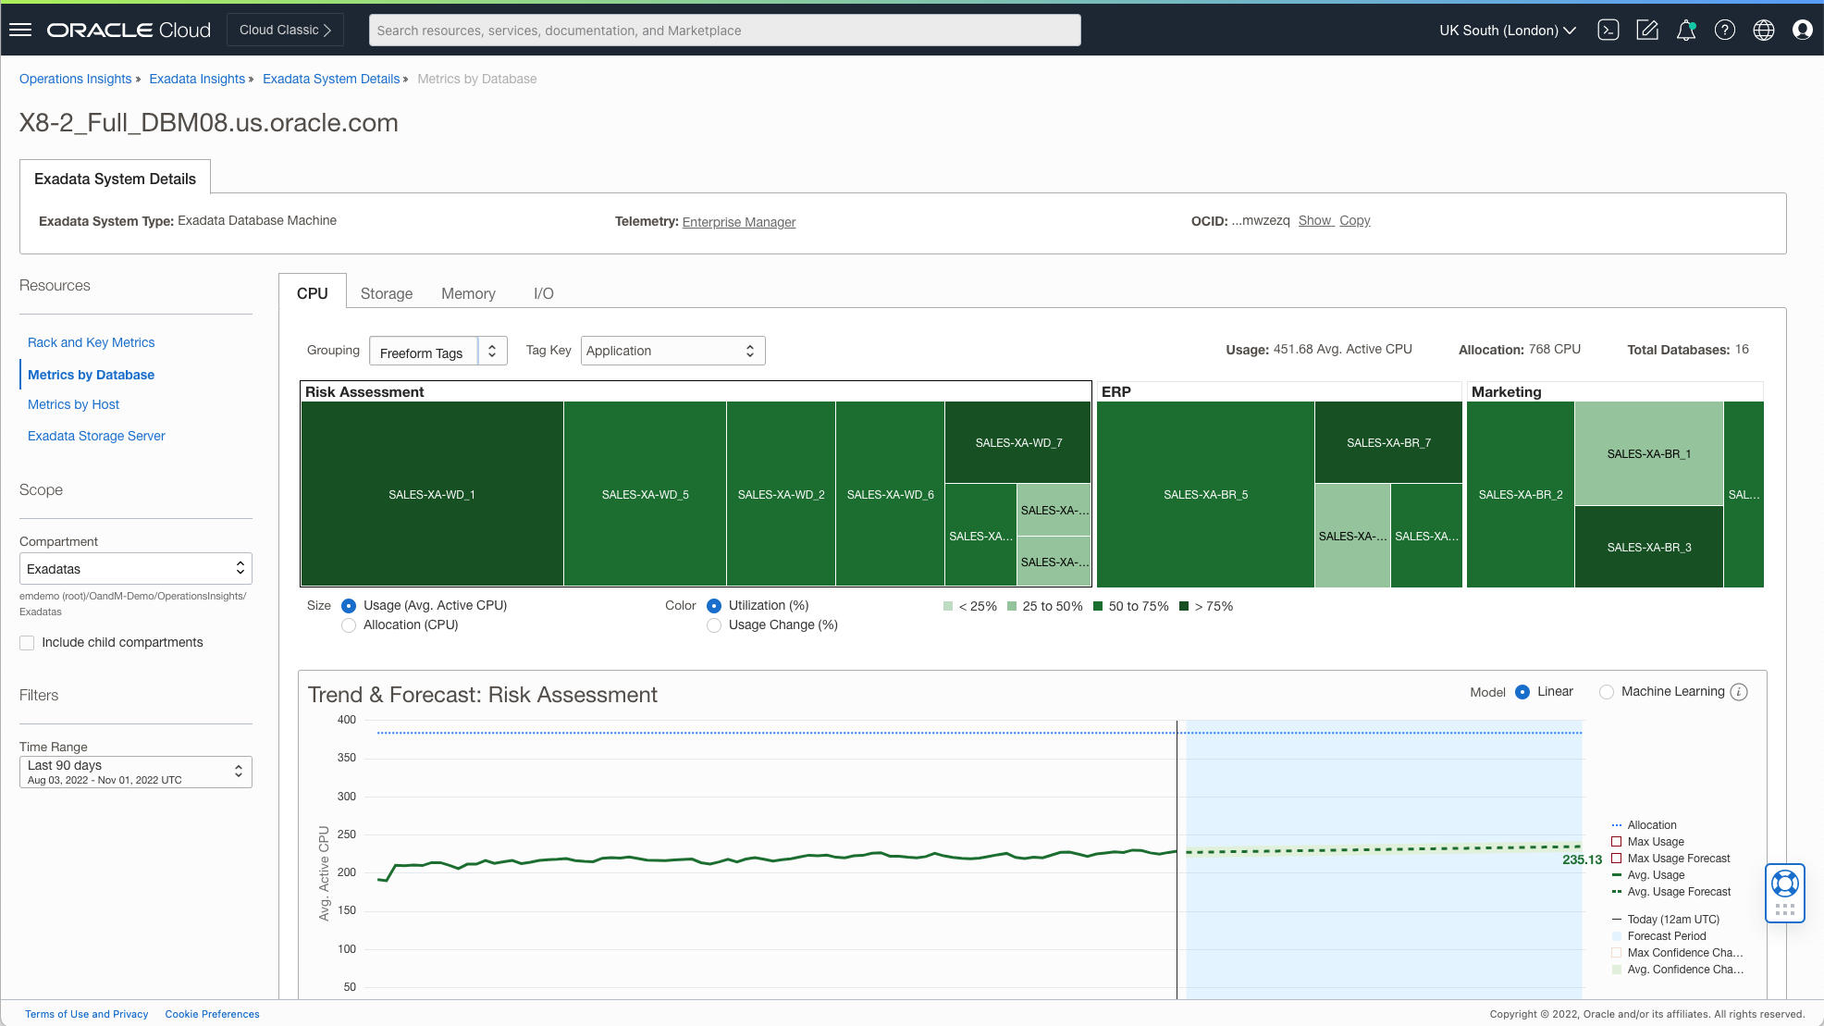The width and height of the screenshot is (1824, 1026).
Task: Select the SALES-XA-WD_1 treemap tile
Action: click(x=431, y=494)
